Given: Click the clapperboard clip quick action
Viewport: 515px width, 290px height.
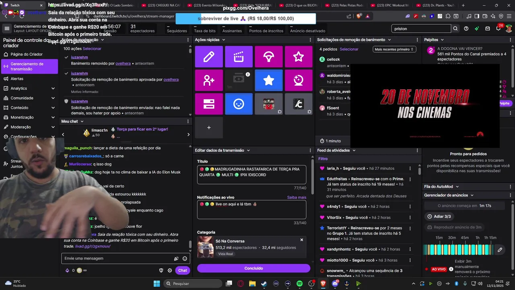Looking at the screenshot, I should pos(239,57).
